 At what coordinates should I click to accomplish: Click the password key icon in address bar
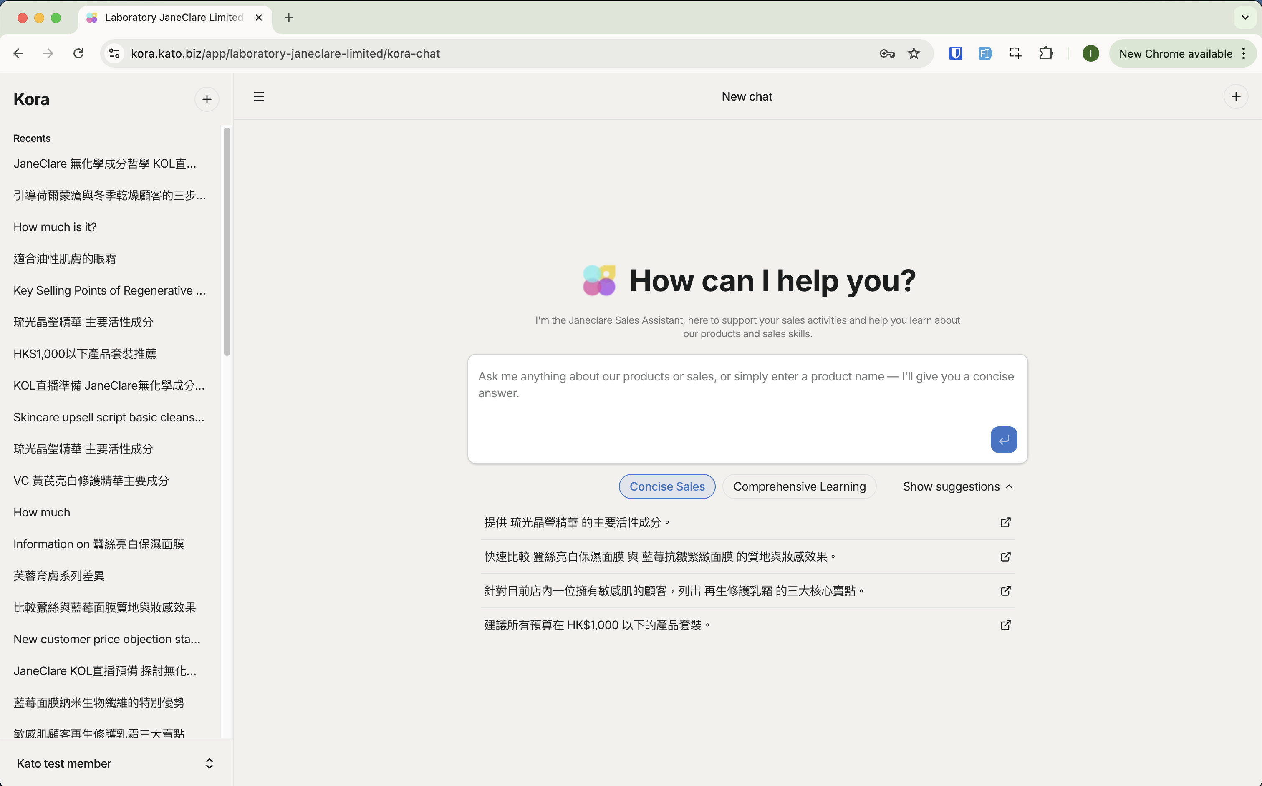[x=886, y=53]
